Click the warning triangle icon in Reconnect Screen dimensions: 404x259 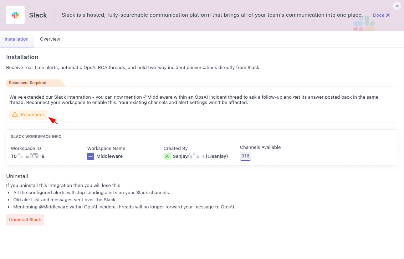[15, 115]
